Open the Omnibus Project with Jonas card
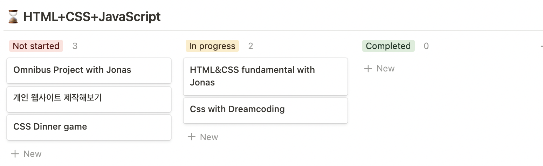Viewport: 543px width, 166px height. pos(89,70)
